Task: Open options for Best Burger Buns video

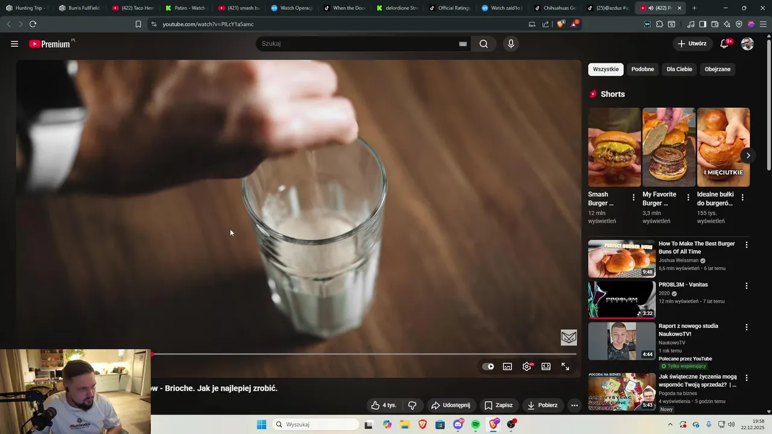Action: 747,245
